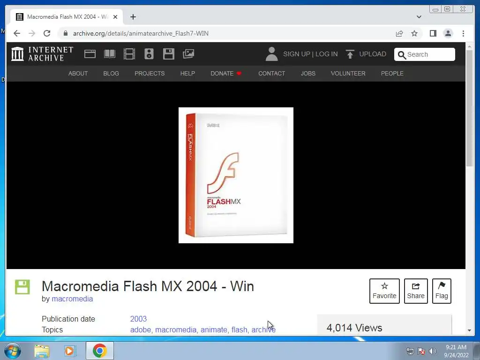Open Windows Explorer from the taskbar
Image resolution: width=480 pixels, height=360 pixels.
(x=42, y=351)
